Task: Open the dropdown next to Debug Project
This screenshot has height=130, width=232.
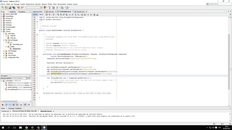Action: click(x=65, y=8)
